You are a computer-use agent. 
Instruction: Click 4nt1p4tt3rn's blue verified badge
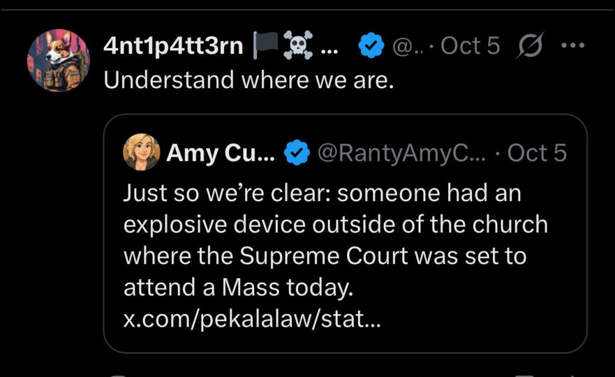[371, 46]
